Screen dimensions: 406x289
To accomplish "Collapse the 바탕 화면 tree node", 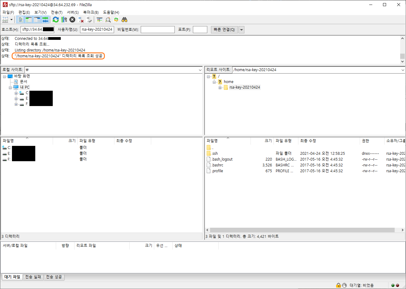I will (x=5, y=76).
